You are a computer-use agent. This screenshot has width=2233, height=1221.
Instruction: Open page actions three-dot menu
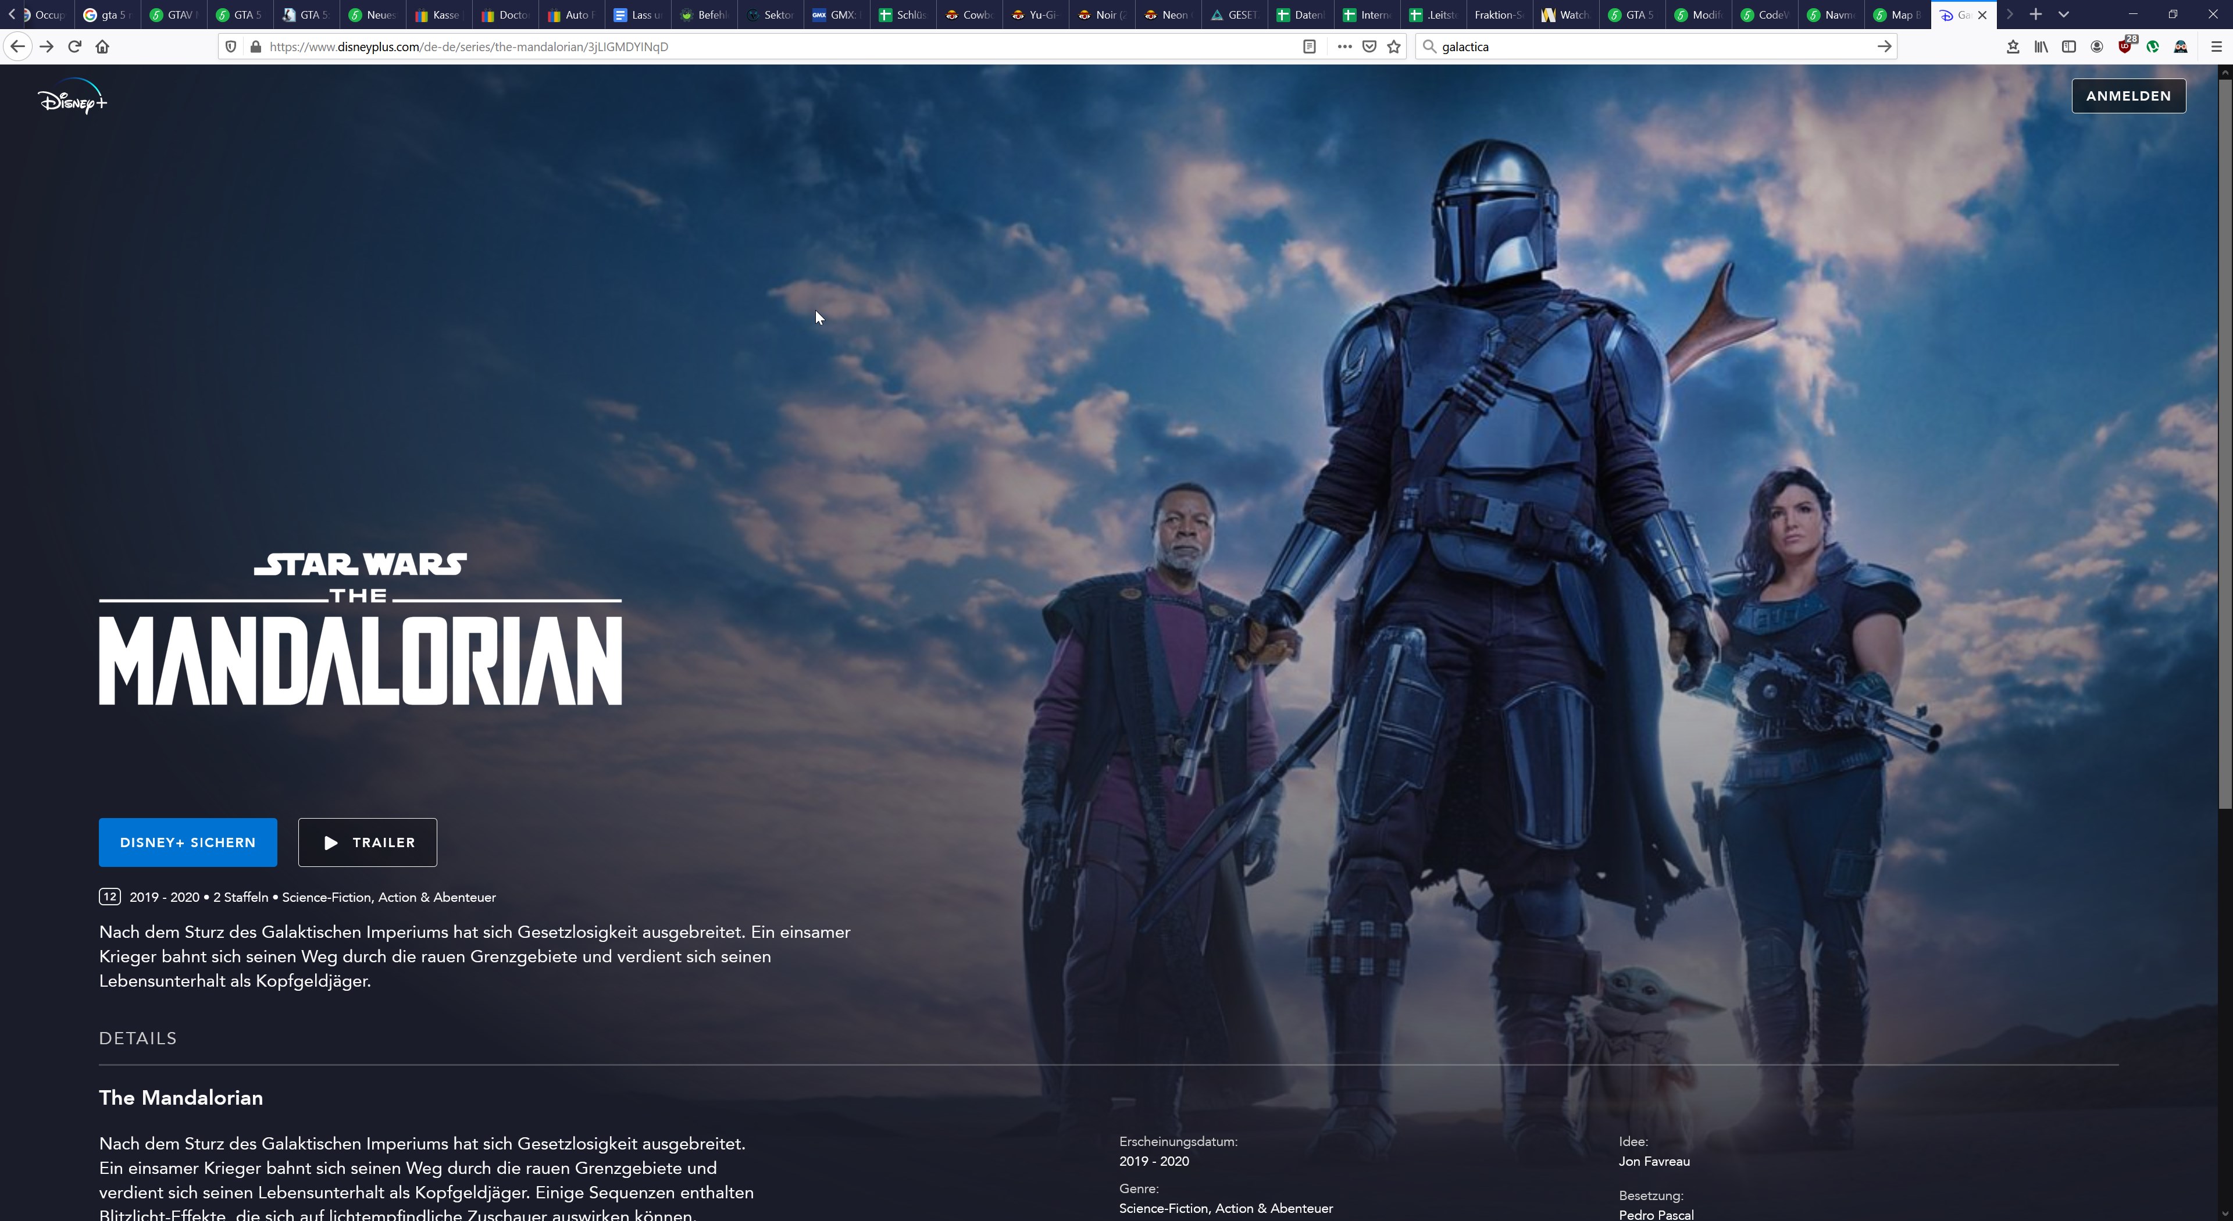[x=1344, y=47]
